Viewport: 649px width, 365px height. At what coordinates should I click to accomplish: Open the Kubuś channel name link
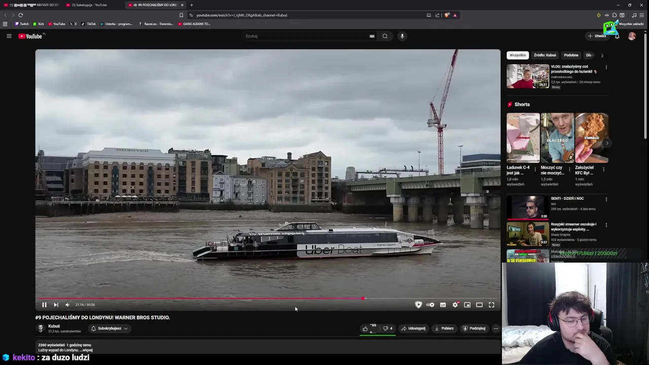54,326
